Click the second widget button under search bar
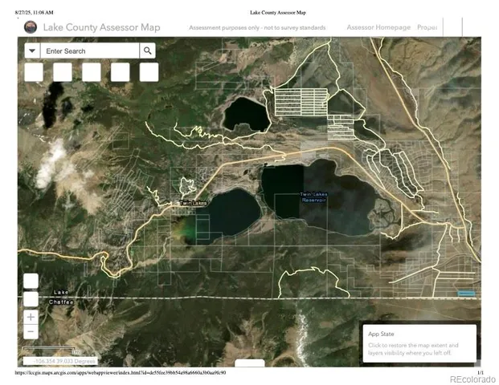This screenshot has height=385, width=499. (63, 72)
